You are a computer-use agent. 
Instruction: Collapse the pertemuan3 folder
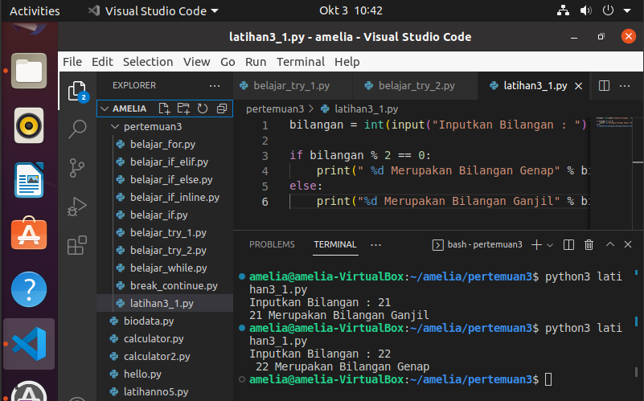(115, 126)
